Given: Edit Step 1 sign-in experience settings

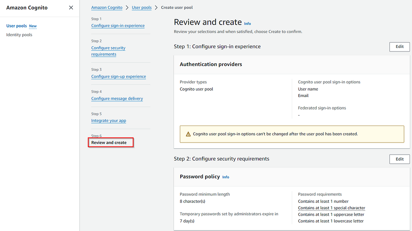Looking at the screenshot, I should point(400,47).
